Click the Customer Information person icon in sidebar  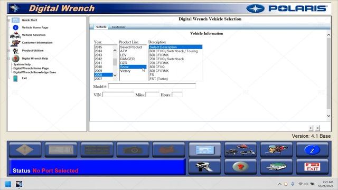[x=15, y=43]
